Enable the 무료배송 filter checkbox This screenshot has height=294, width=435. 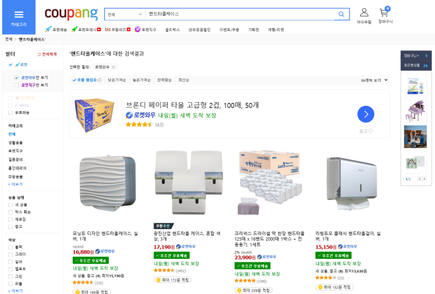11,112
